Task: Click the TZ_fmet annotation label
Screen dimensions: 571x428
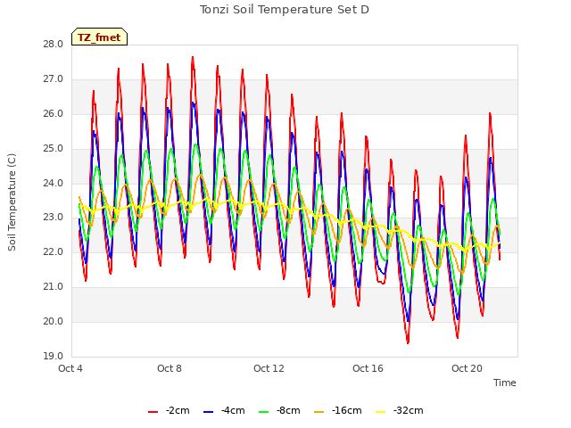Action: click(99, 37)
